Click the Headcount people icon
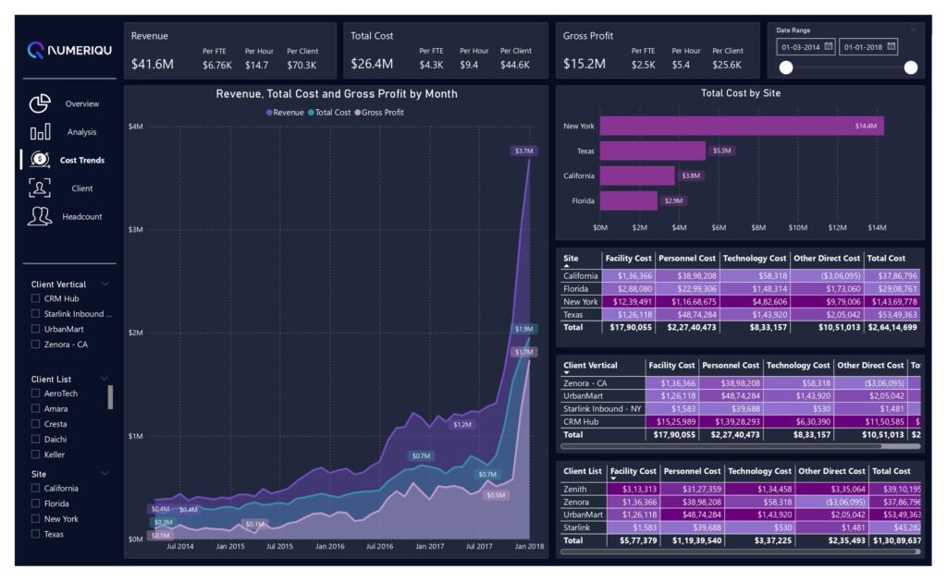 40,216
